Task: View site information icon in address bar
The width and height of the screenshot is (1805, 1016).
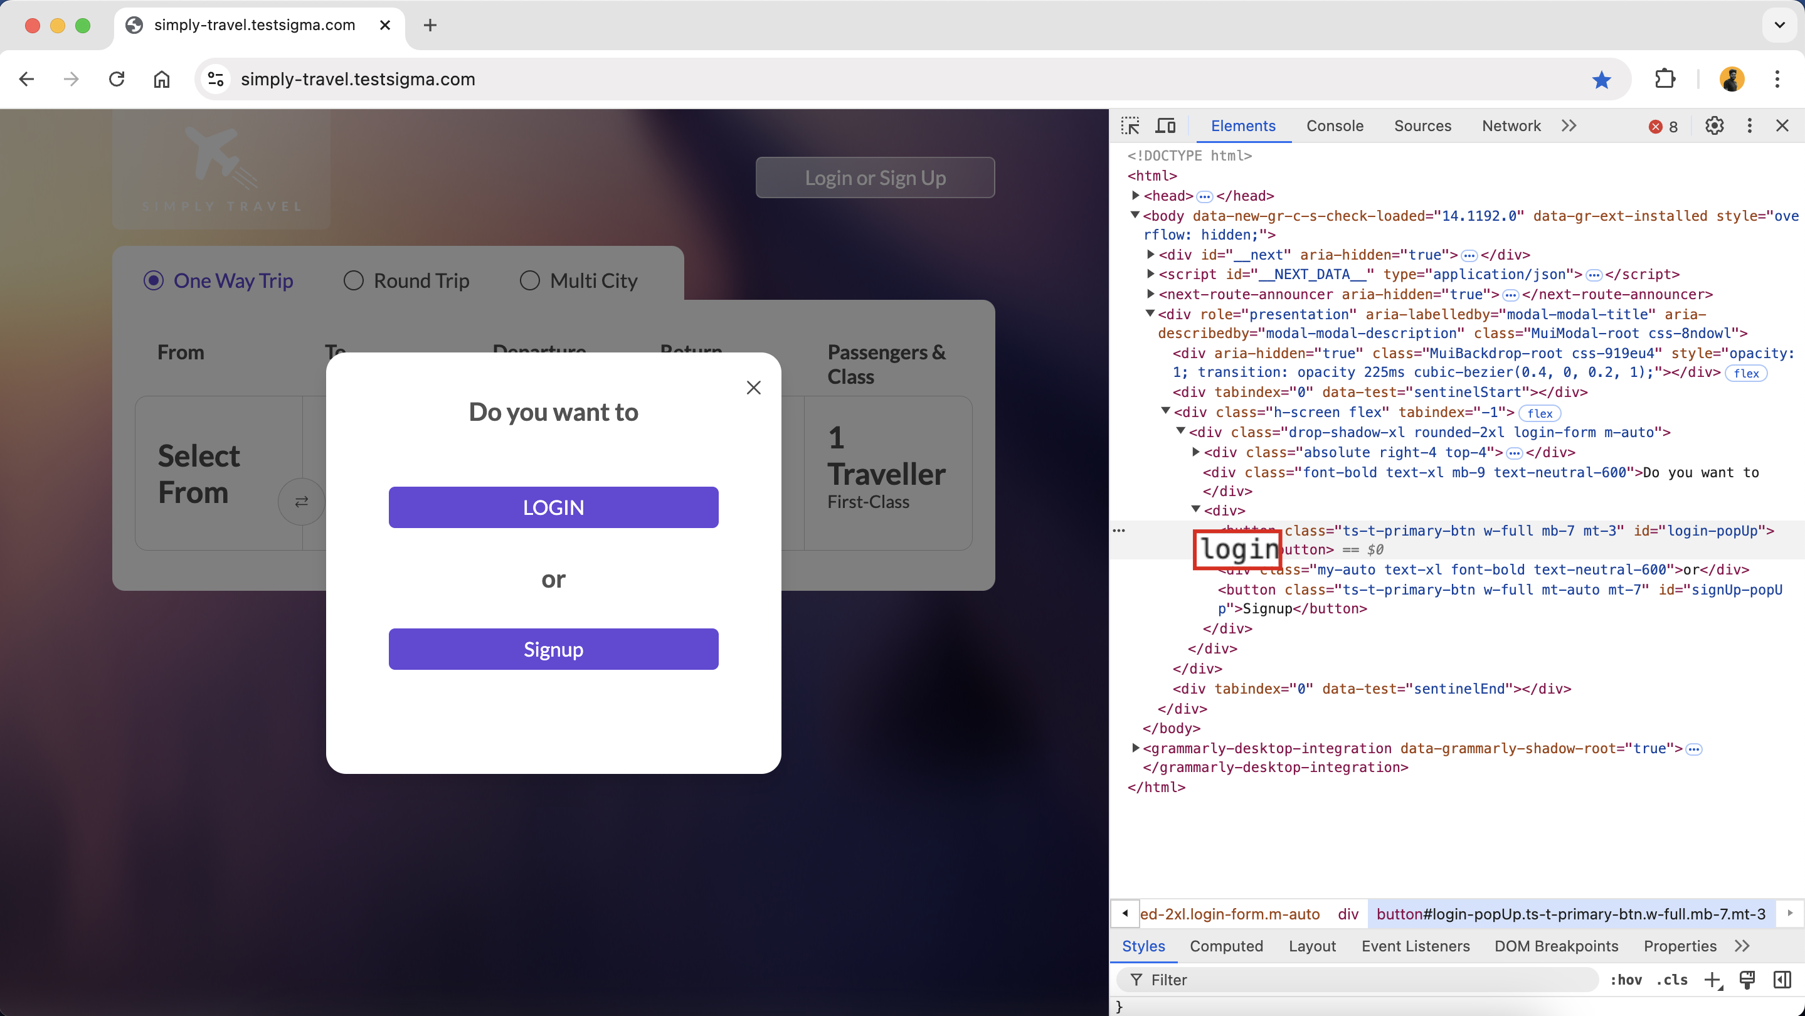Action: [216, 79]
